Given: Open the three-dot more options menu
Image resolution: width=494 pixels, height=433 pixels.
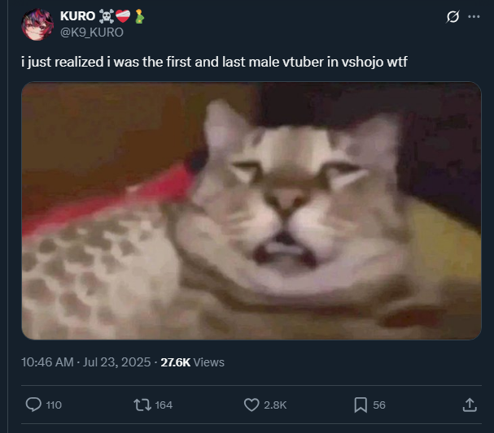Looking at the screenshot, I should click(474, 17).
